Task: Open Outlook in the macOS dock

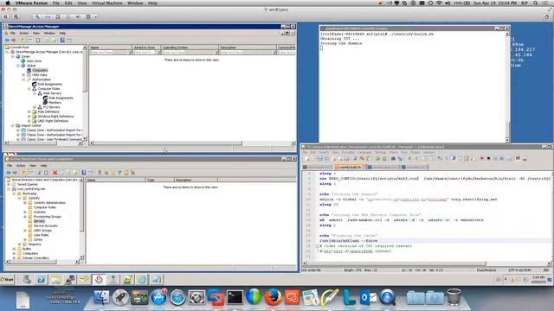Action: point(369,297)
